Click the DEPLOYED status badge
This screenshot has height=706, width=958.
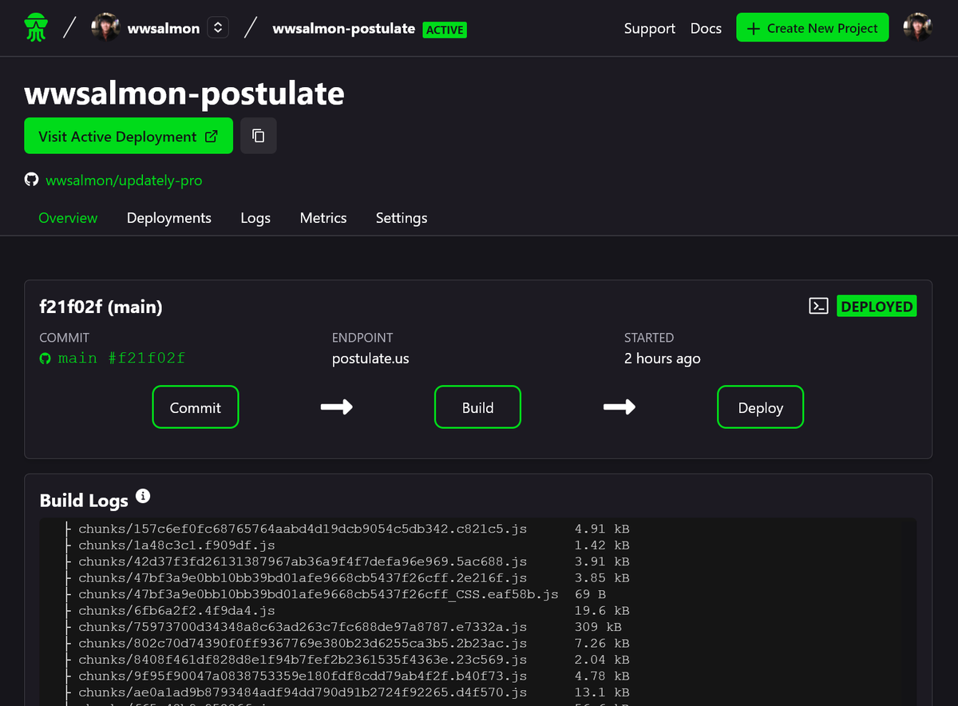877,306
